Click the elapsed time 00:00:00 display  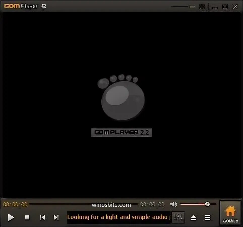click(x=15, y=205)
